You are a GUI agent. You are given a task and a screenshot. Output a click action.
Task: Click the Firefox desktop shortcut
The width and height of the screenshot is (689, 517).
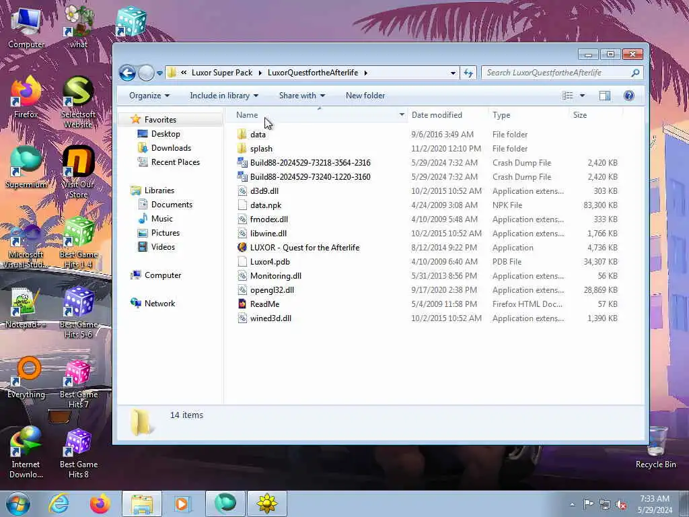tap(26, 98)
